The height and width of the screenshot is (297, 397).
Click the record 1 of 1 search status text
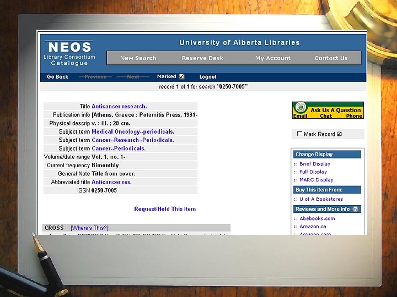(x=203, y=87)
